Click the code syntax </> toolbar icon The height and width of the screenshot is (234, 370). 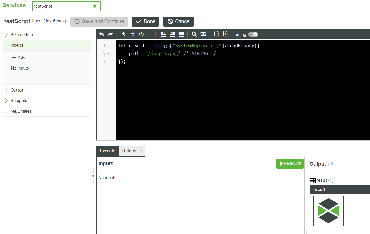141,34
